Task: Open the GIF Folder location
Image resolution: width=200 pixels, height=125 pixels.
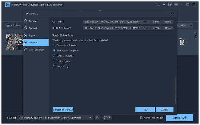Action: tap(168, 22)
